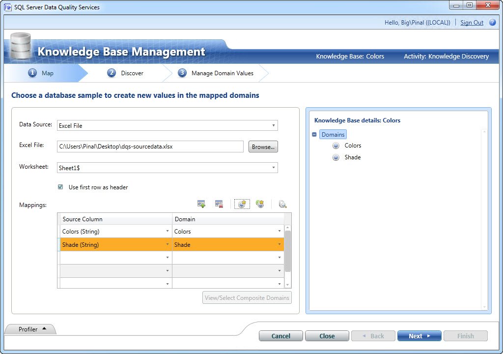This screenshot has height=354, width=503.
Task: Click the Create a domain icon
Action: (242, 204)
